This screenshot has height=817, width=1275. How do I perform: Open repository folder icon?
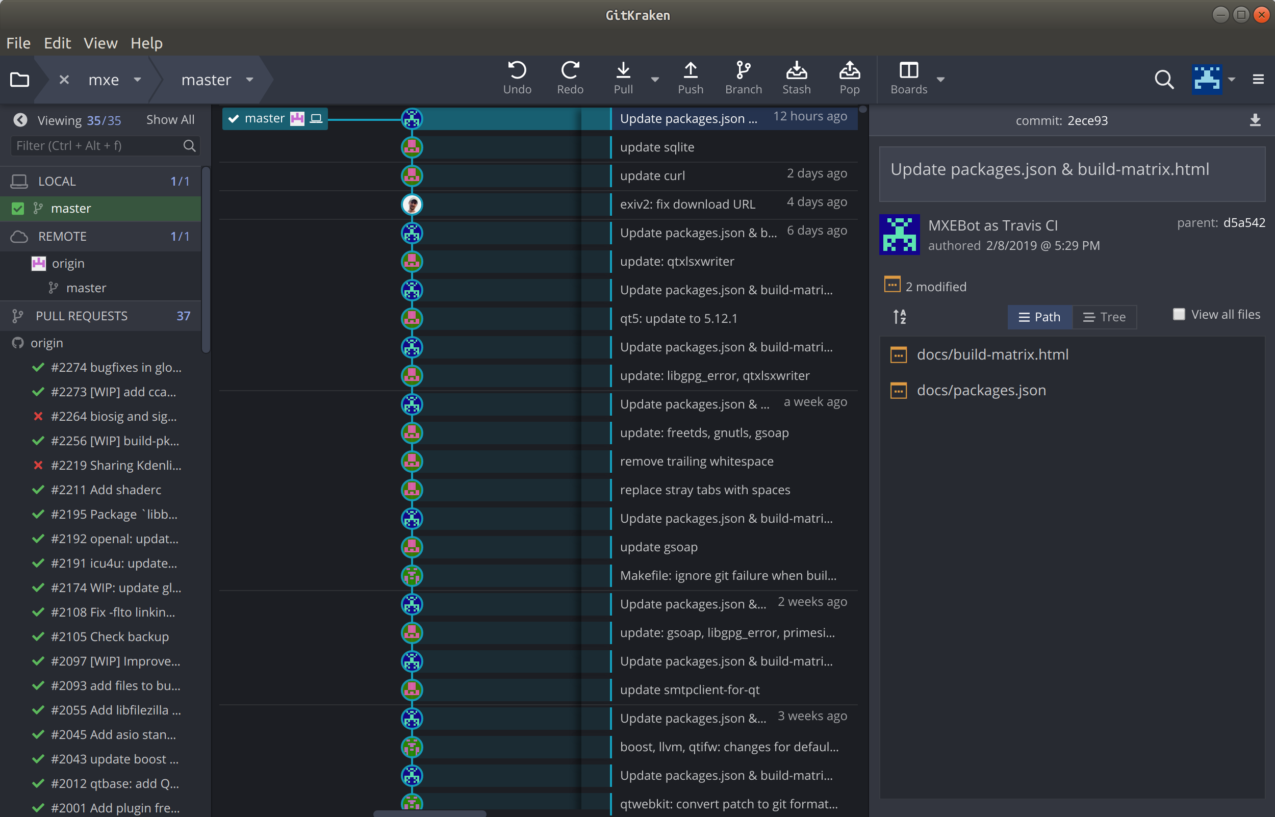click(19, 80)
